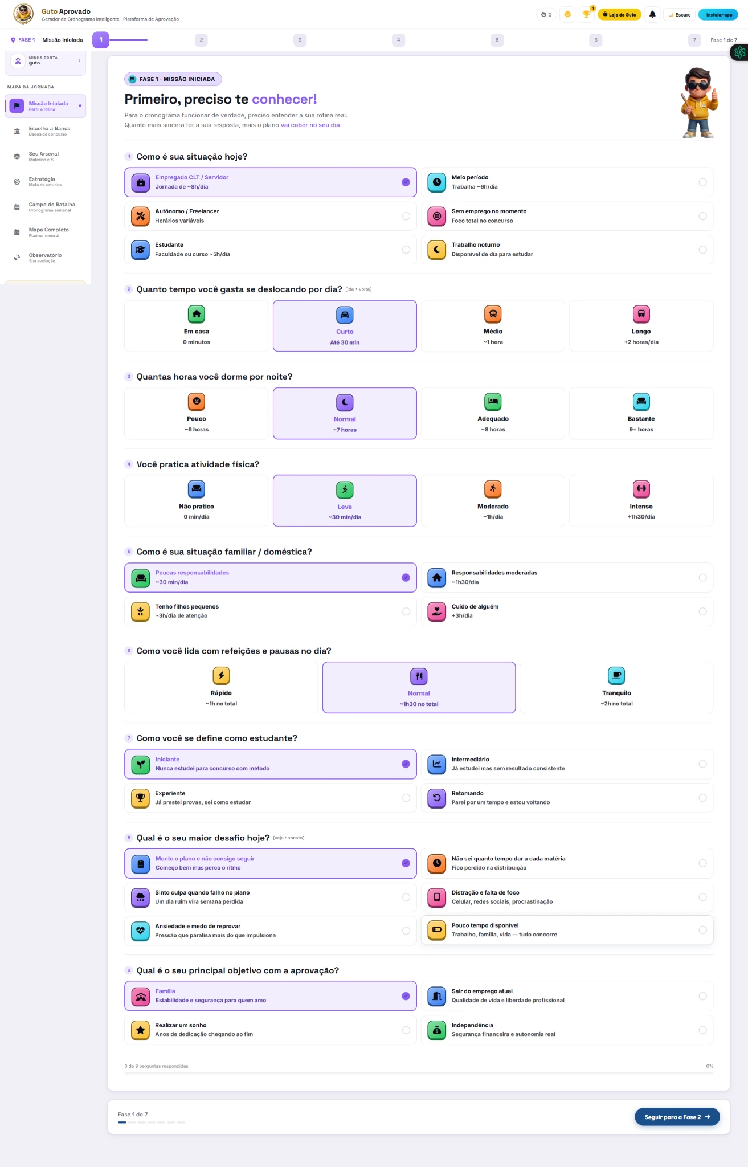Select the Tenho filhos pequenos radio
Screen dimensions: 748x1167
406,611
